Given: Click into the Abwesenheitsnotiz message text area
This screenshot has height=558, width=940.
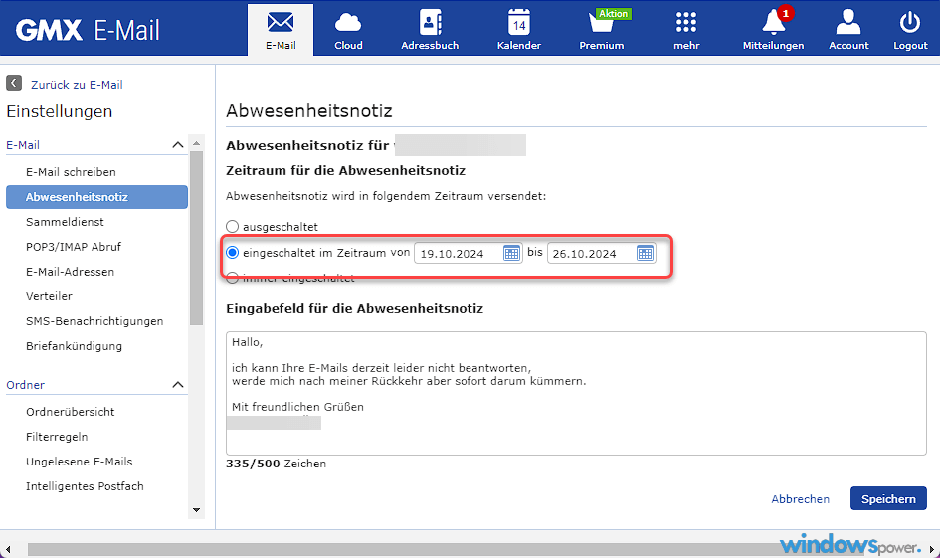Looking at the screenshot, I should (x=576, y=393).
